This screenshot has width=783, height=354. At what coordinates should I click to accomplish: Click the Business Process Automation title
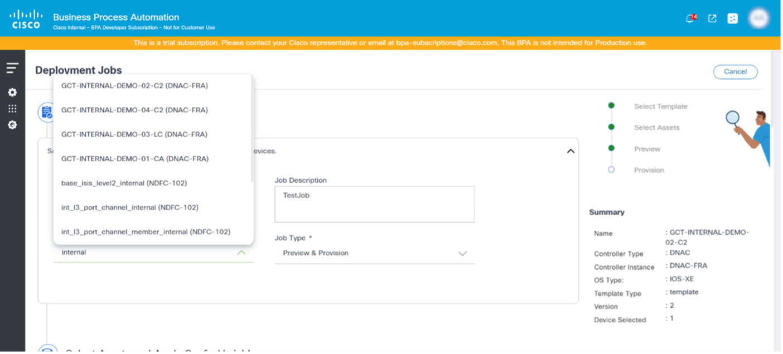pos(116,17)
